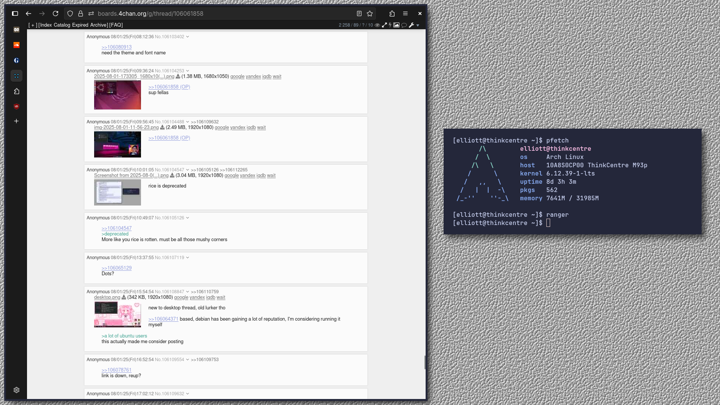Open the FAQ link
720x405 pixels.
pos(116,25)
